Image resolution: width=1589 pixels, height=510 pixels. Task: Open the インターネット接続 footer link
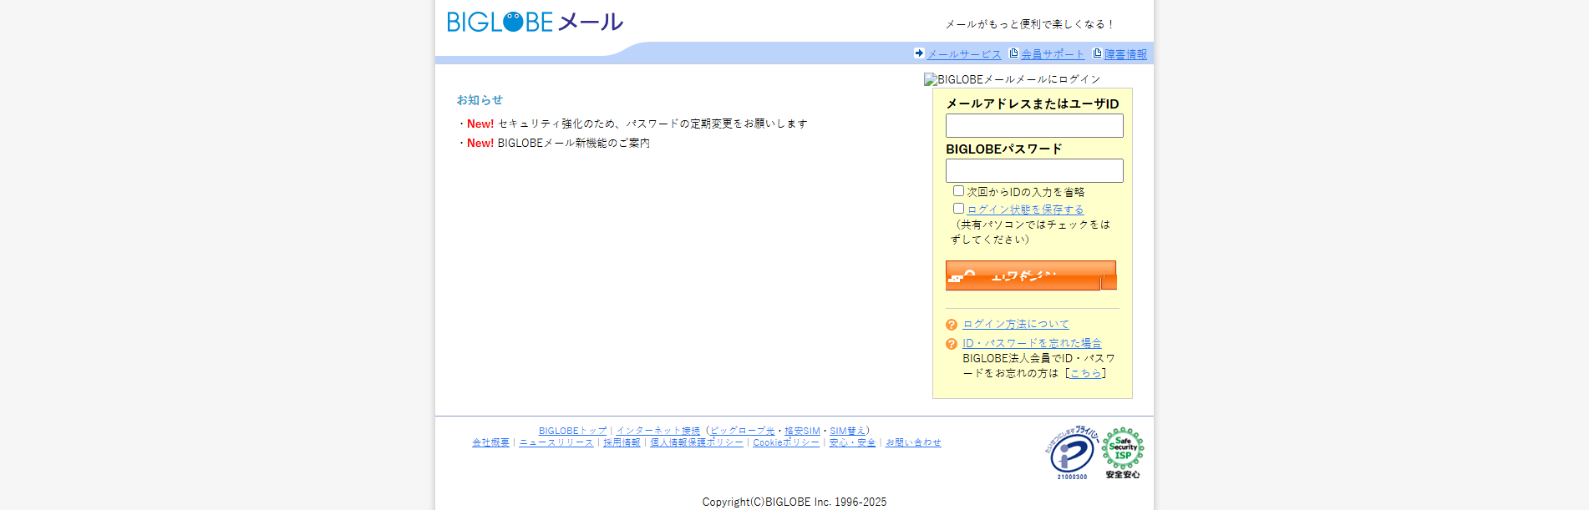(x=658, y=431)
